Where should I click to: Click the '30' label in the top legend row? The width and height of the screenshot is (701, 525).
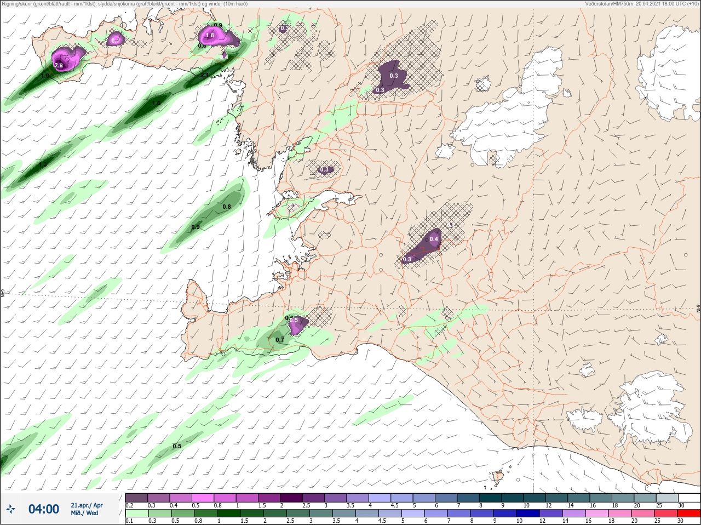point(681,505)
